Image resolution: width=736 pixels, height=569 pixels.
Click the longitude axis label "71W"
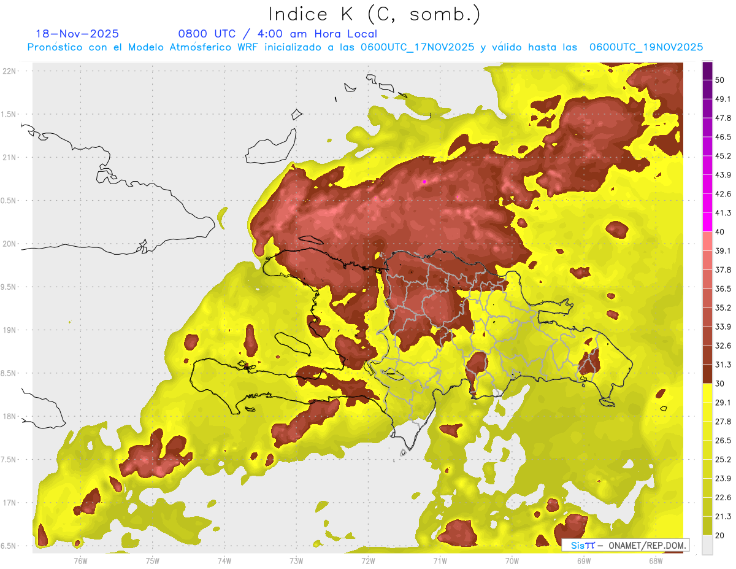(440, 561)
